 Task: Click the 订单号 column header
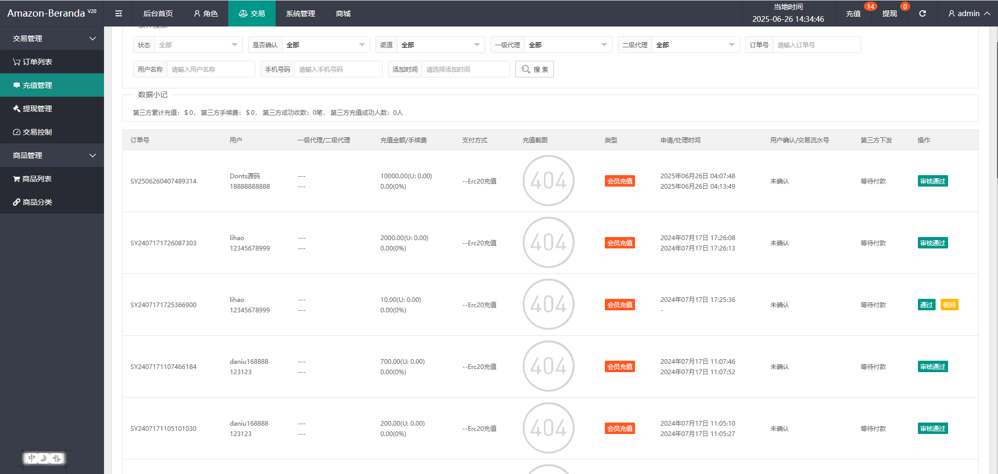tap(140, 140)
